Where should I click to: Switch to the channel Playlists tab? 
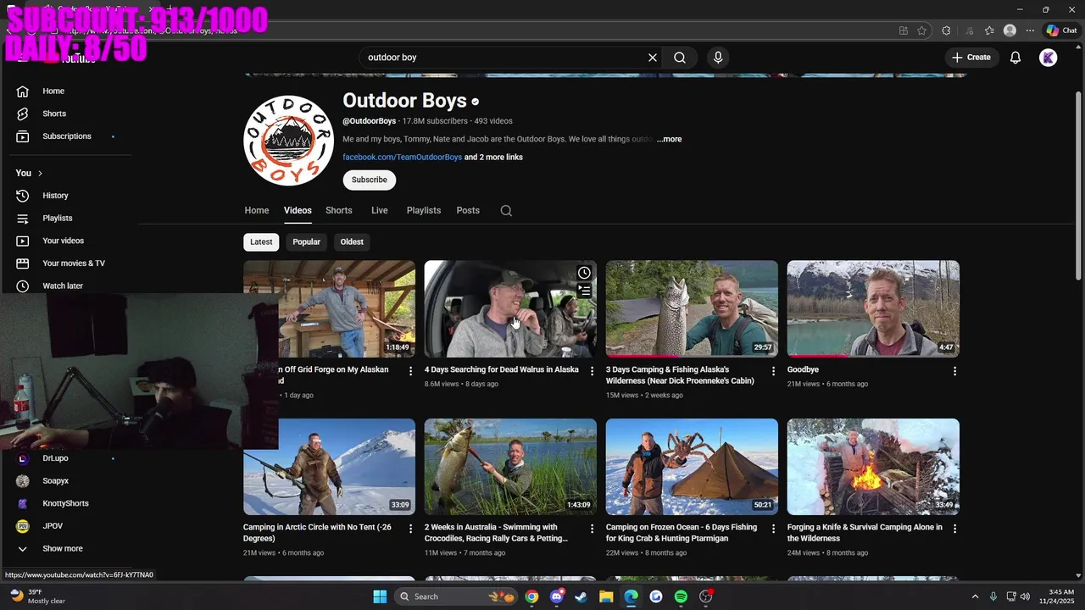(x=424, y=211)
